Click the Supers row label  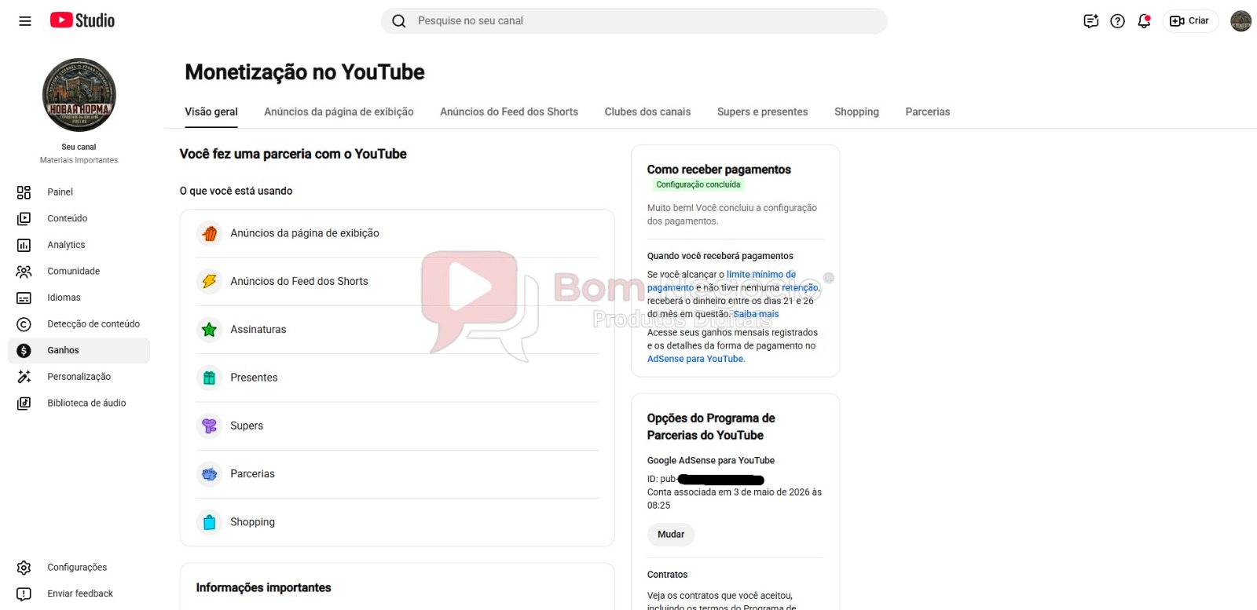pyautogui.click(x=247, y=426)
